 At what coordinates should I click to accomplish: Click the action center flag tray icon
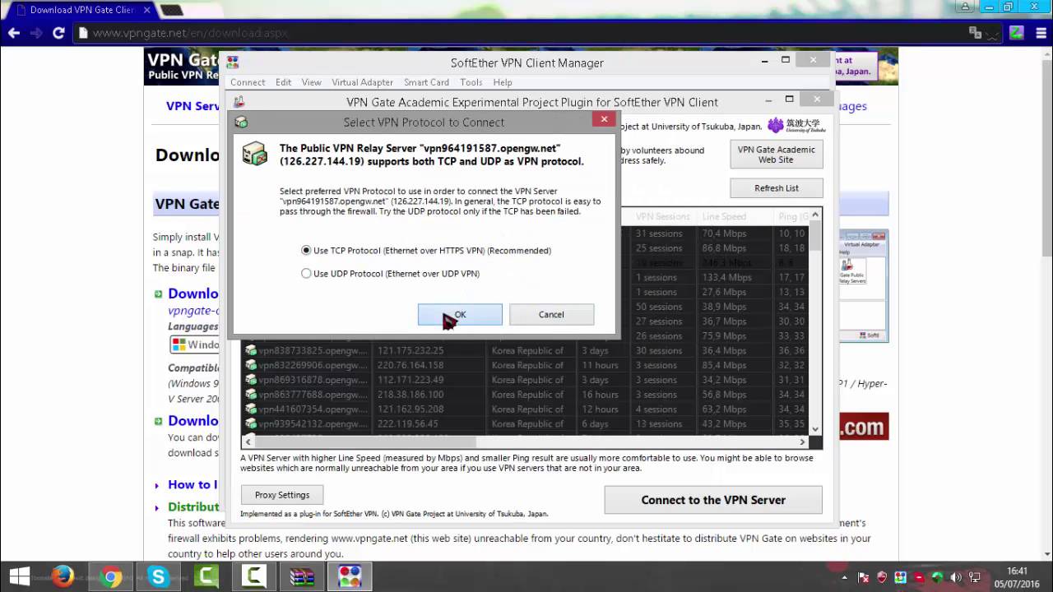tap(865, 577)
